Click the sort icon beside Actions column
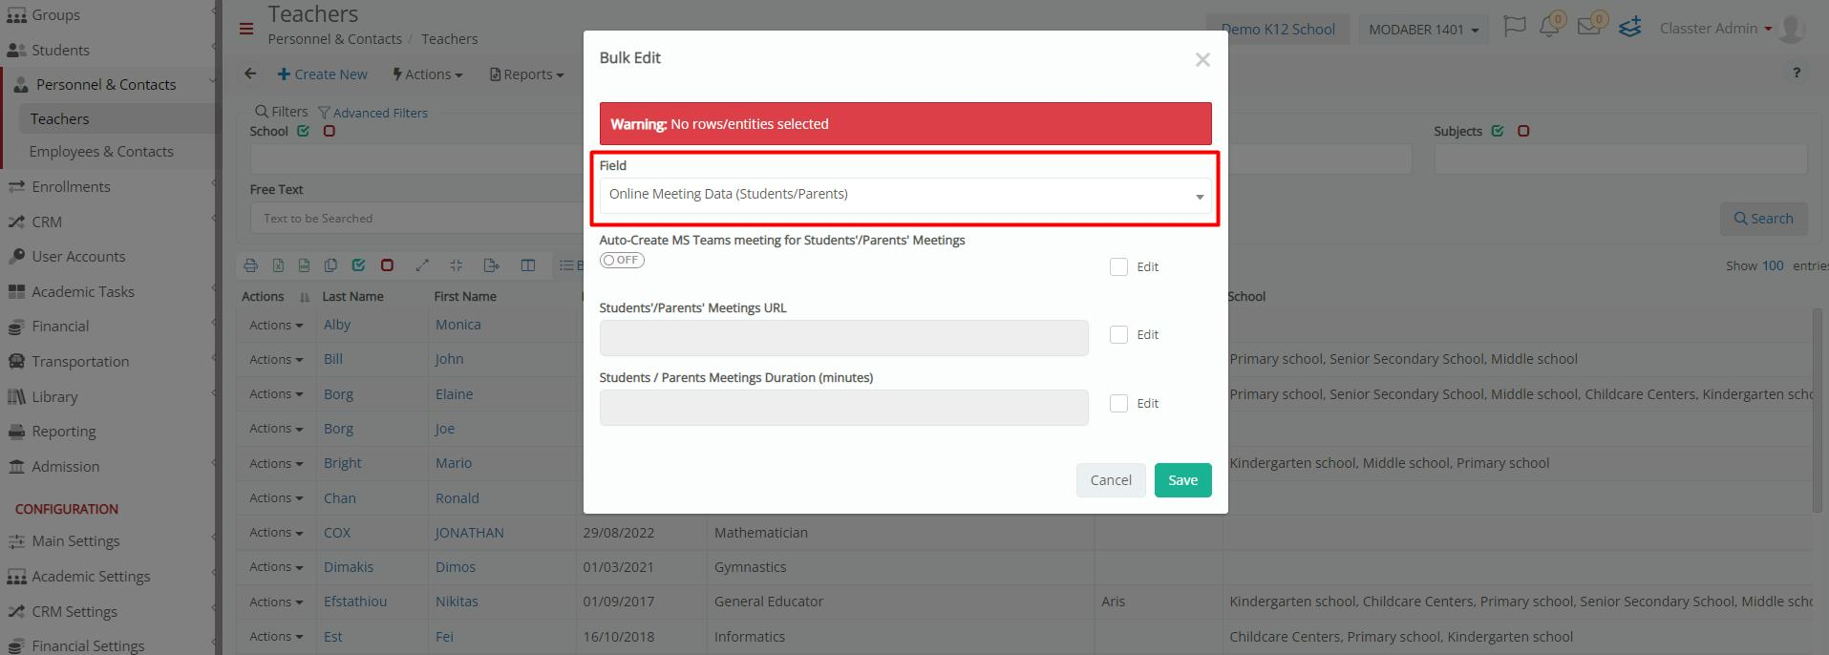 click(x=305, y=297)
